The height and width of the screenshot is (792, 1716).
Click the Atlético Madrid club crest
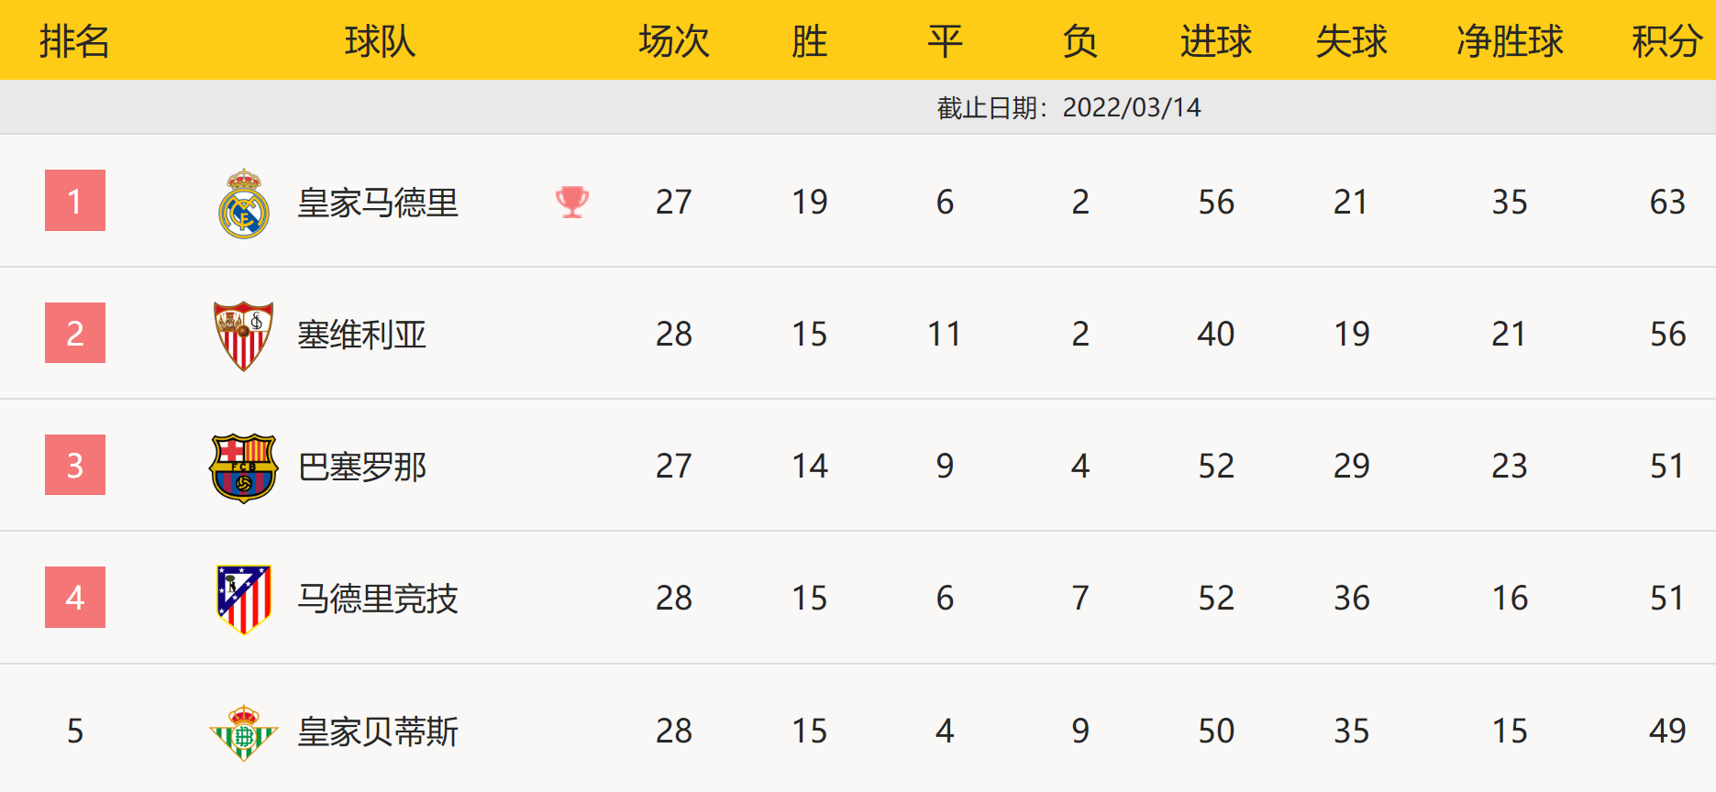[x=243, y=599]
